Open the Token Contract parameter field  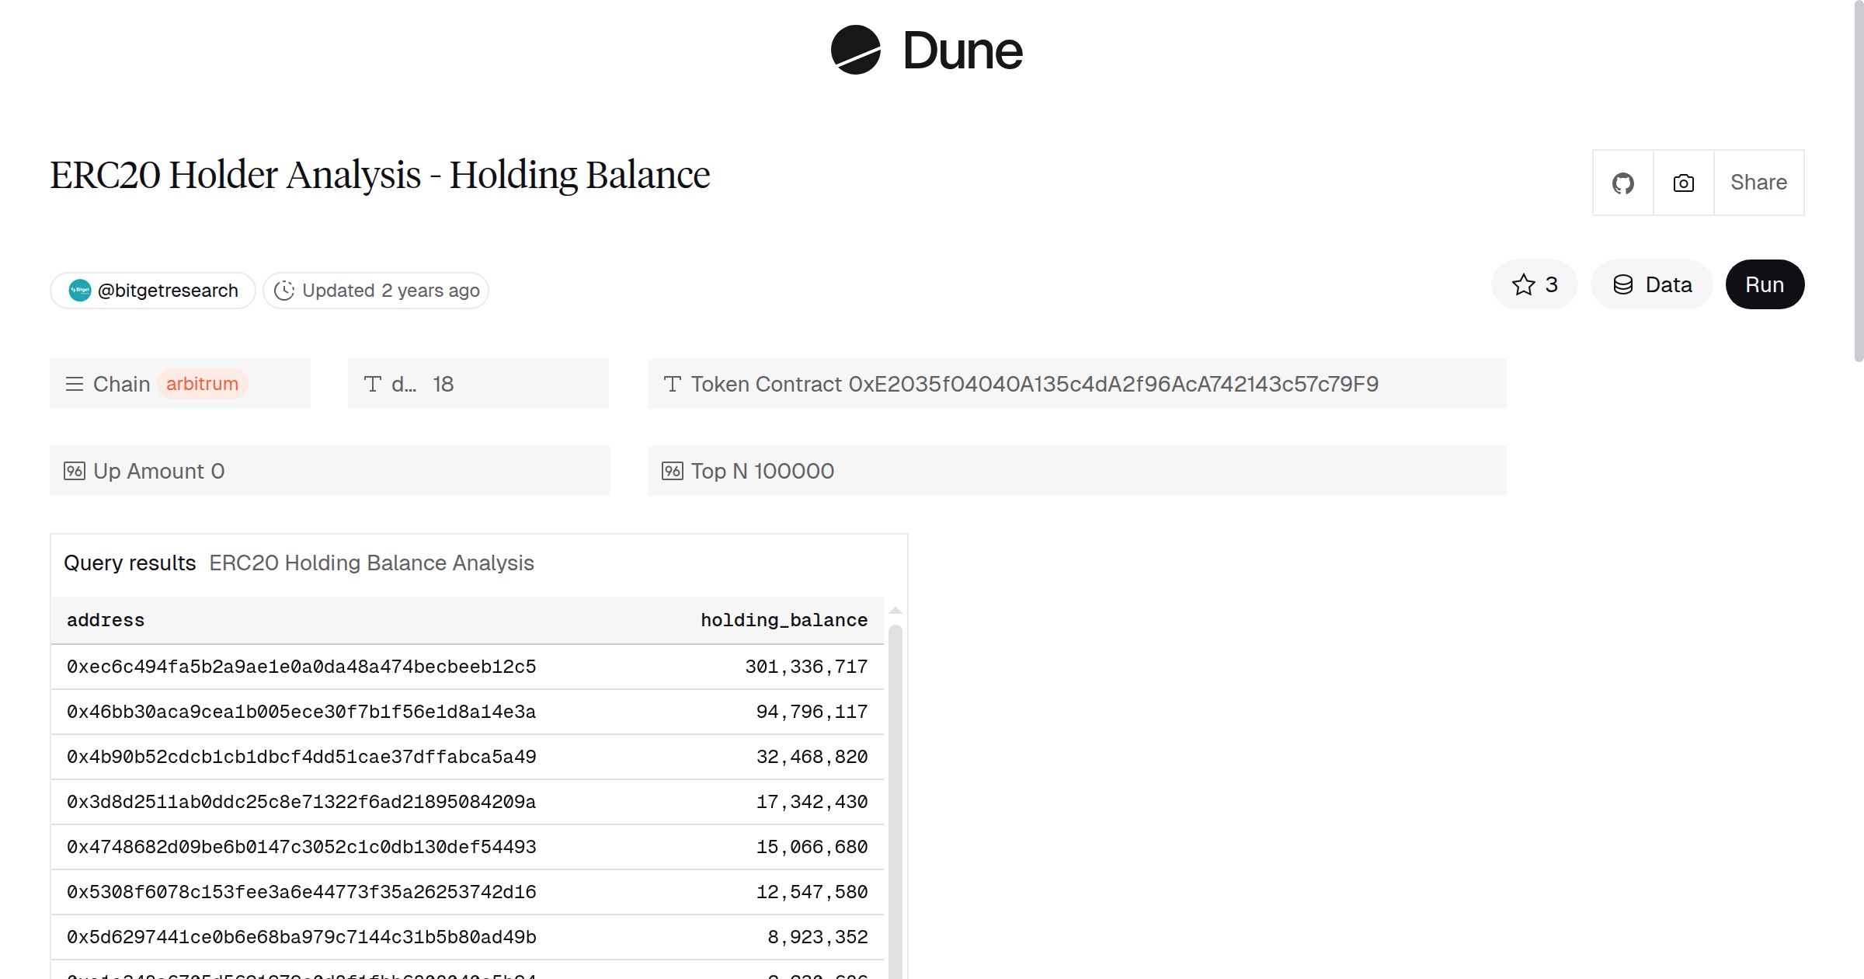pos(1033,383)
